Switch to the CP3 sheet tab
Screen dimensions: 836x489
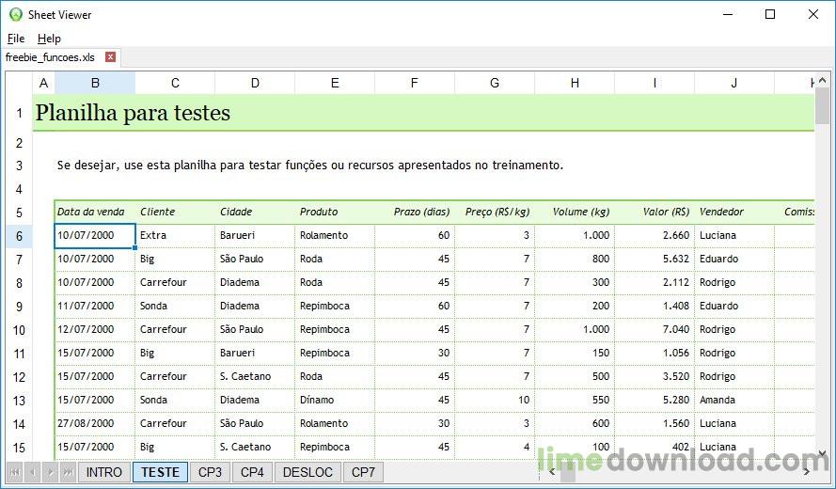[x=210, y=472]
